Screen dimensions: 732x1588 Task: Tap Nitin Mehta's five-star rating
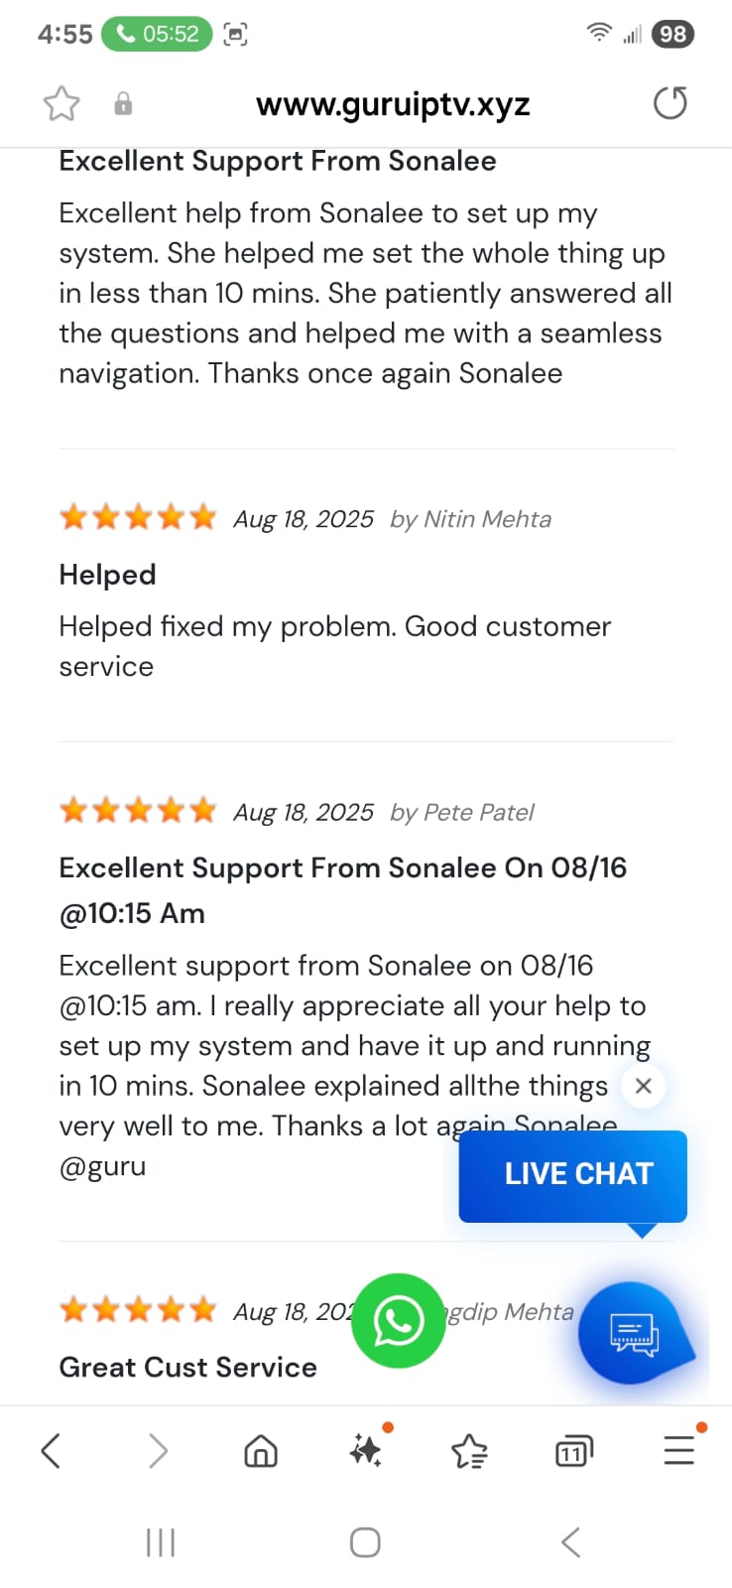pos(138,517)
